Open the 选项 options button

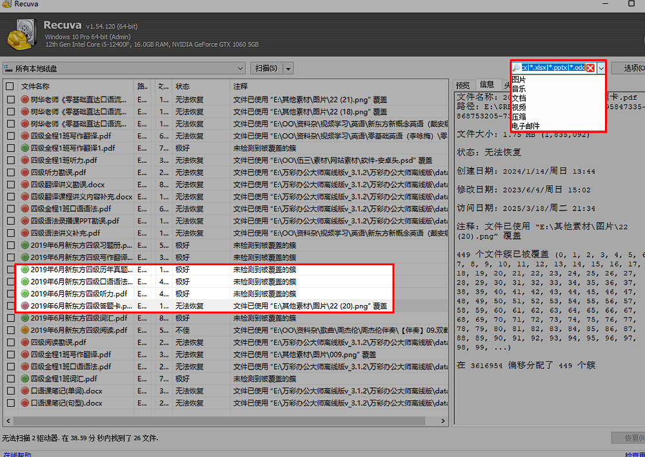[628, 68]
